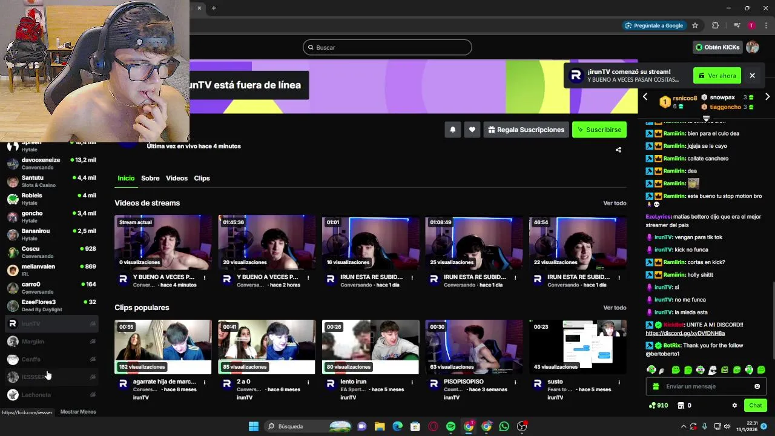Viewport: 775px width, 436px height.
Task: Click Ver ahora in the stream notification
Action: click(x=717, y=76)
